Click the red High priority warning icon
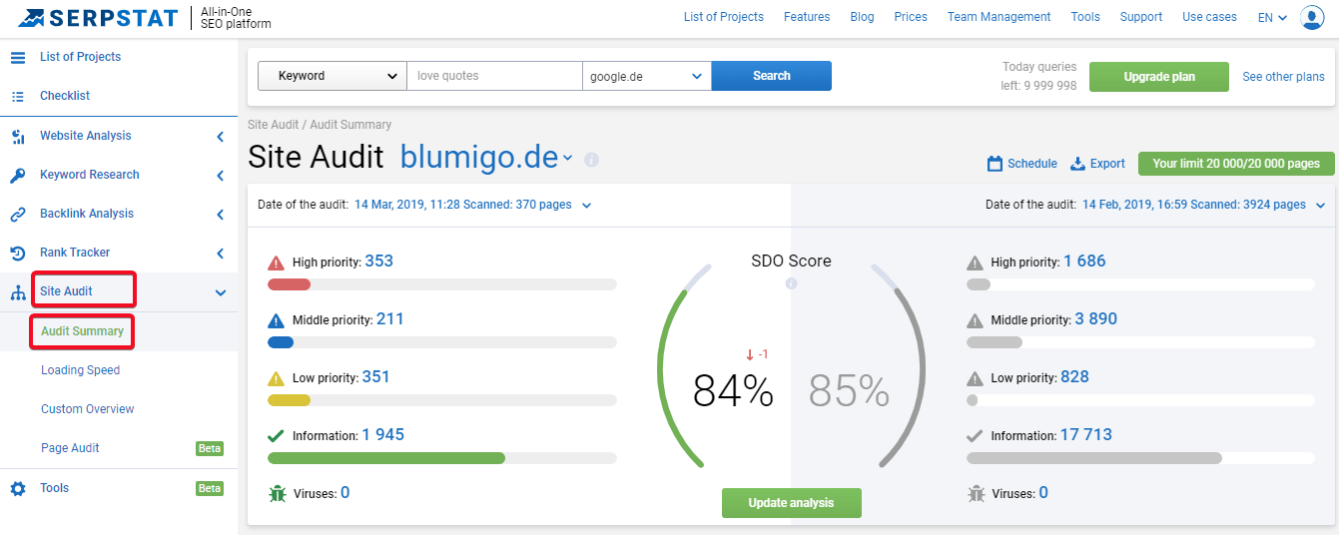This screenshot has width=1339, height=535. 277,263
